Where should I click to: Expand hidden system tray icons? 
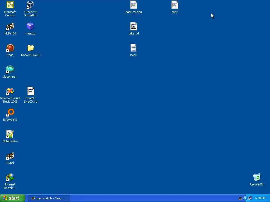245,198
